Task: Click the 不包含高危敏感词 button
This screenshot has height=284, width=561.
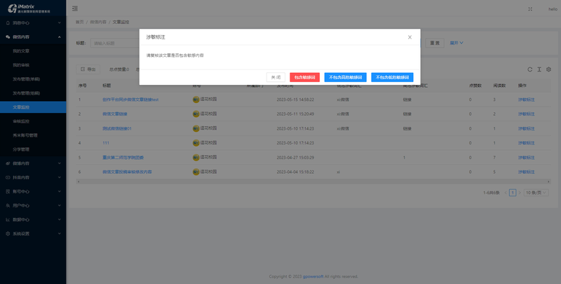Action: tap(345, 77)
